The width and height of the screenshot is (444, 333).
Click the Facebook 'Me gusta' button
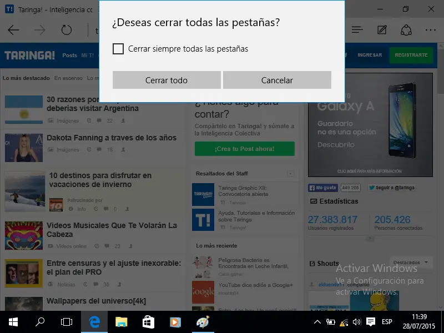(323, 188)
